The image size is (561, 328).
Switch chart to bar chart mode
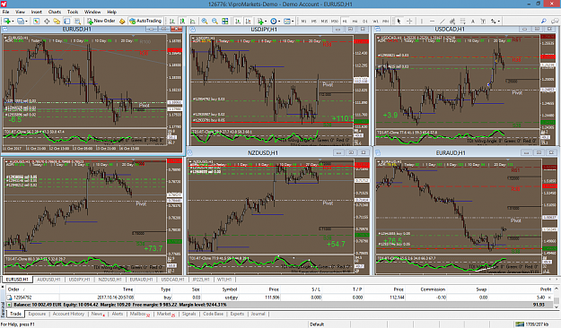point(172,22)
